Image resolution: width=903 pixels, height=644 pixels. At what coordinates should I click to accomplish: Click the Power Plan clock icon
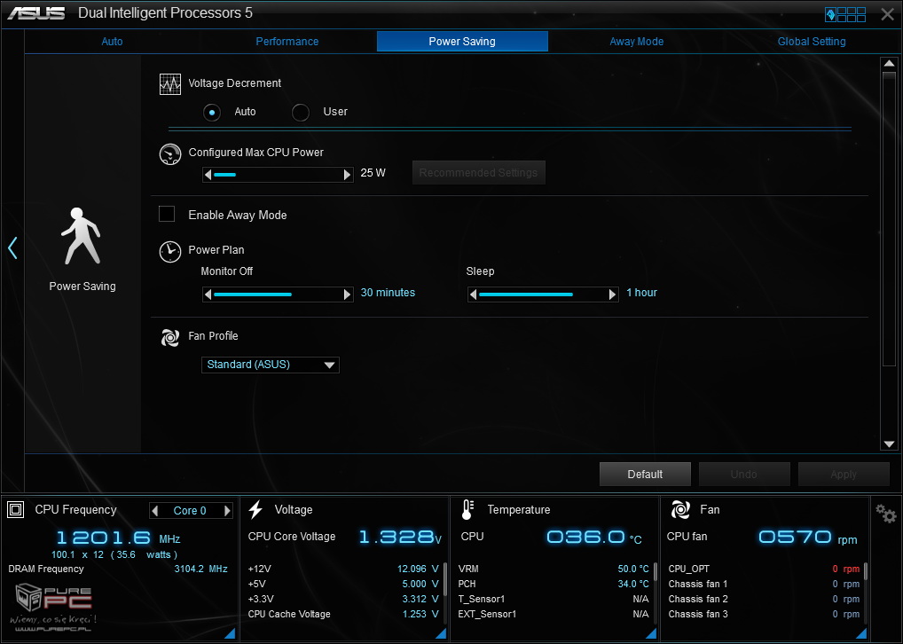point(170,252)
